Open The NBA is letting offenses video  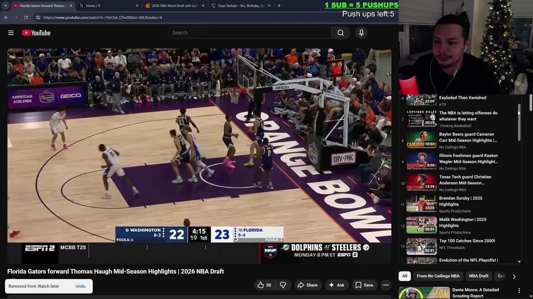coord(468,116)
